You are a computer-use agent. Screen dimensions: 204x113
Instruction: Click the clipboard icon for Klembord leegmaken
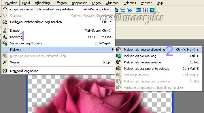click(5, 71)
